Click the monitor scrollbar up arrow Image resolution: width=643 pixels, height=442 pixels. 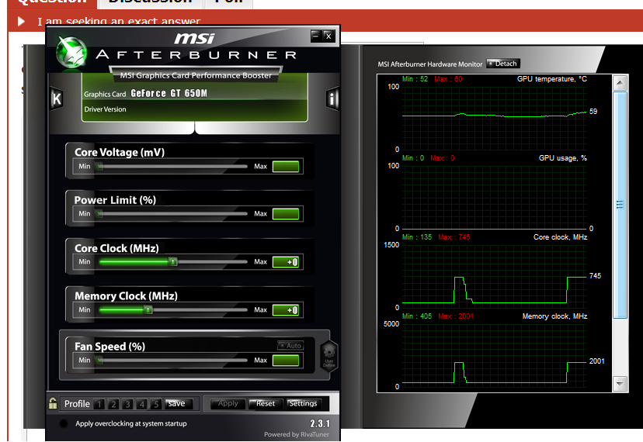pyautogui.click(x=620, y=83)
